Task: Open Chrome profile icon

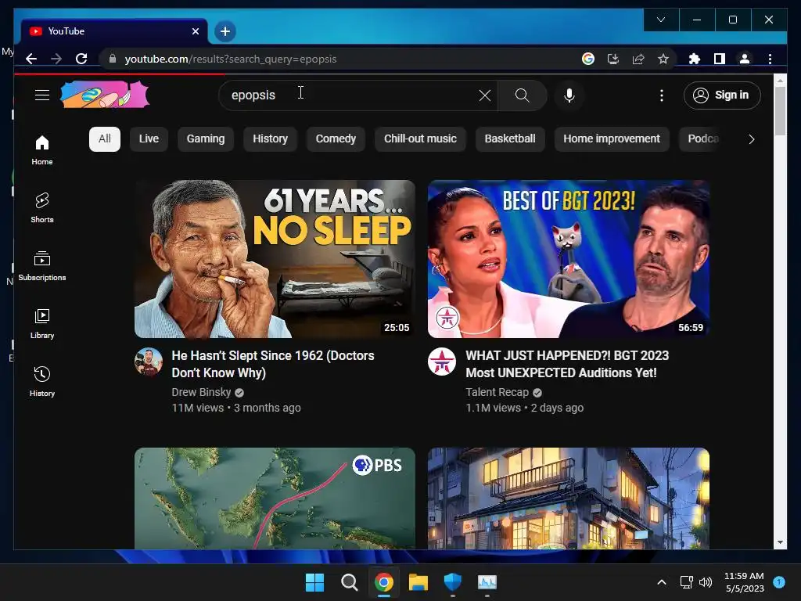Action: pyautogui.click(x=745, y=59)
